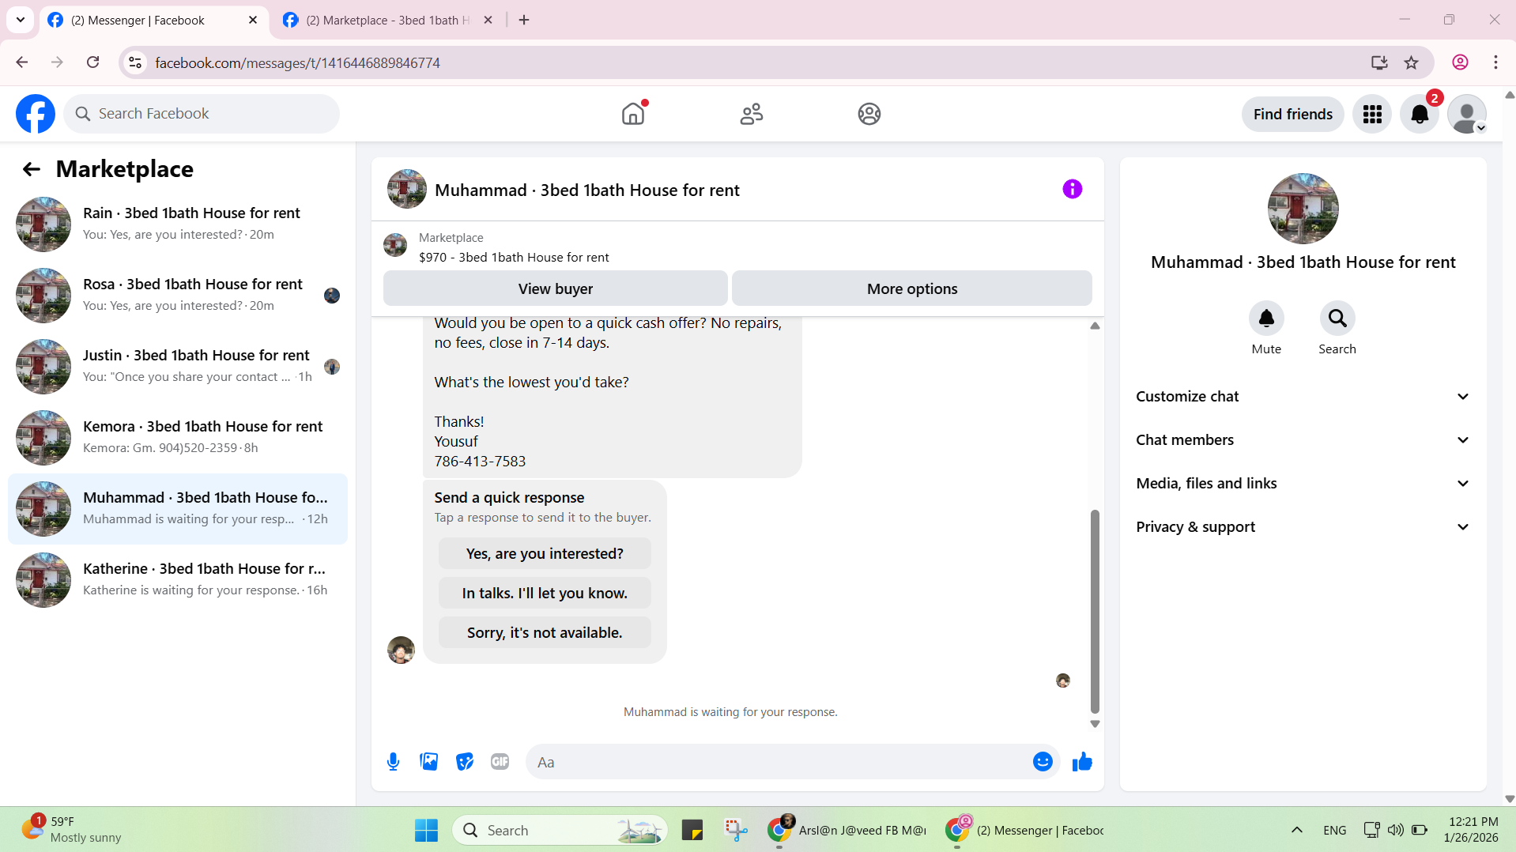Click Windows taskbar Search box

click(x=560, y=831)
